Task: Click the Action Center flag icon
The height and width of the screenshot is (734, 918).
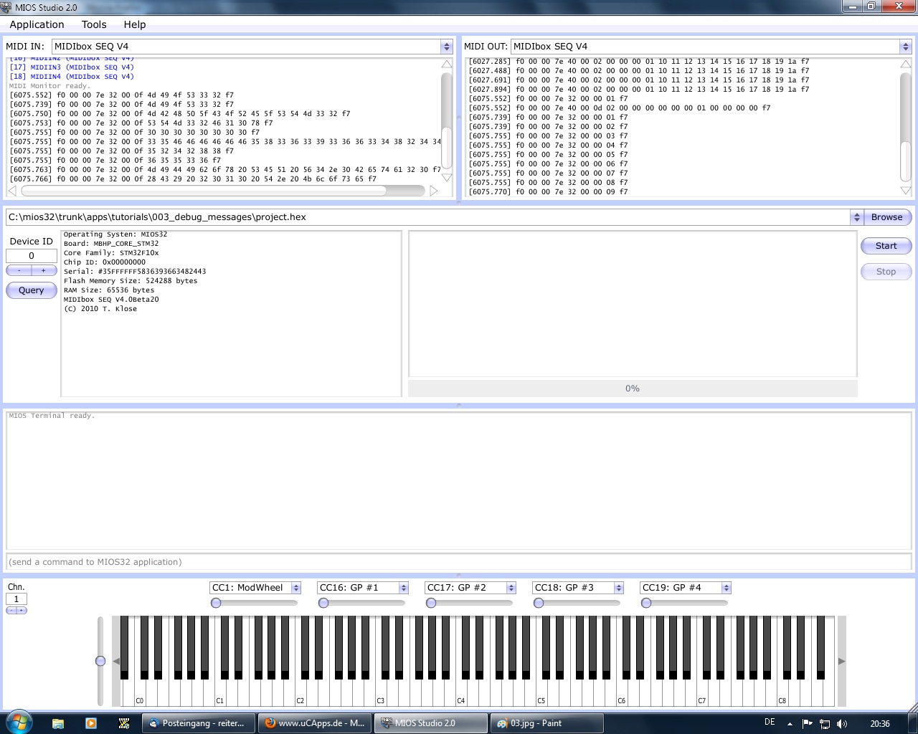Action: (x=807, y=724)
